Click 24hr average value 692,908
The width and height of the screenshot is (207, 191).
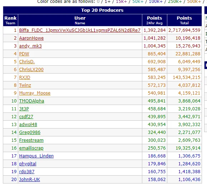point(157,62)
